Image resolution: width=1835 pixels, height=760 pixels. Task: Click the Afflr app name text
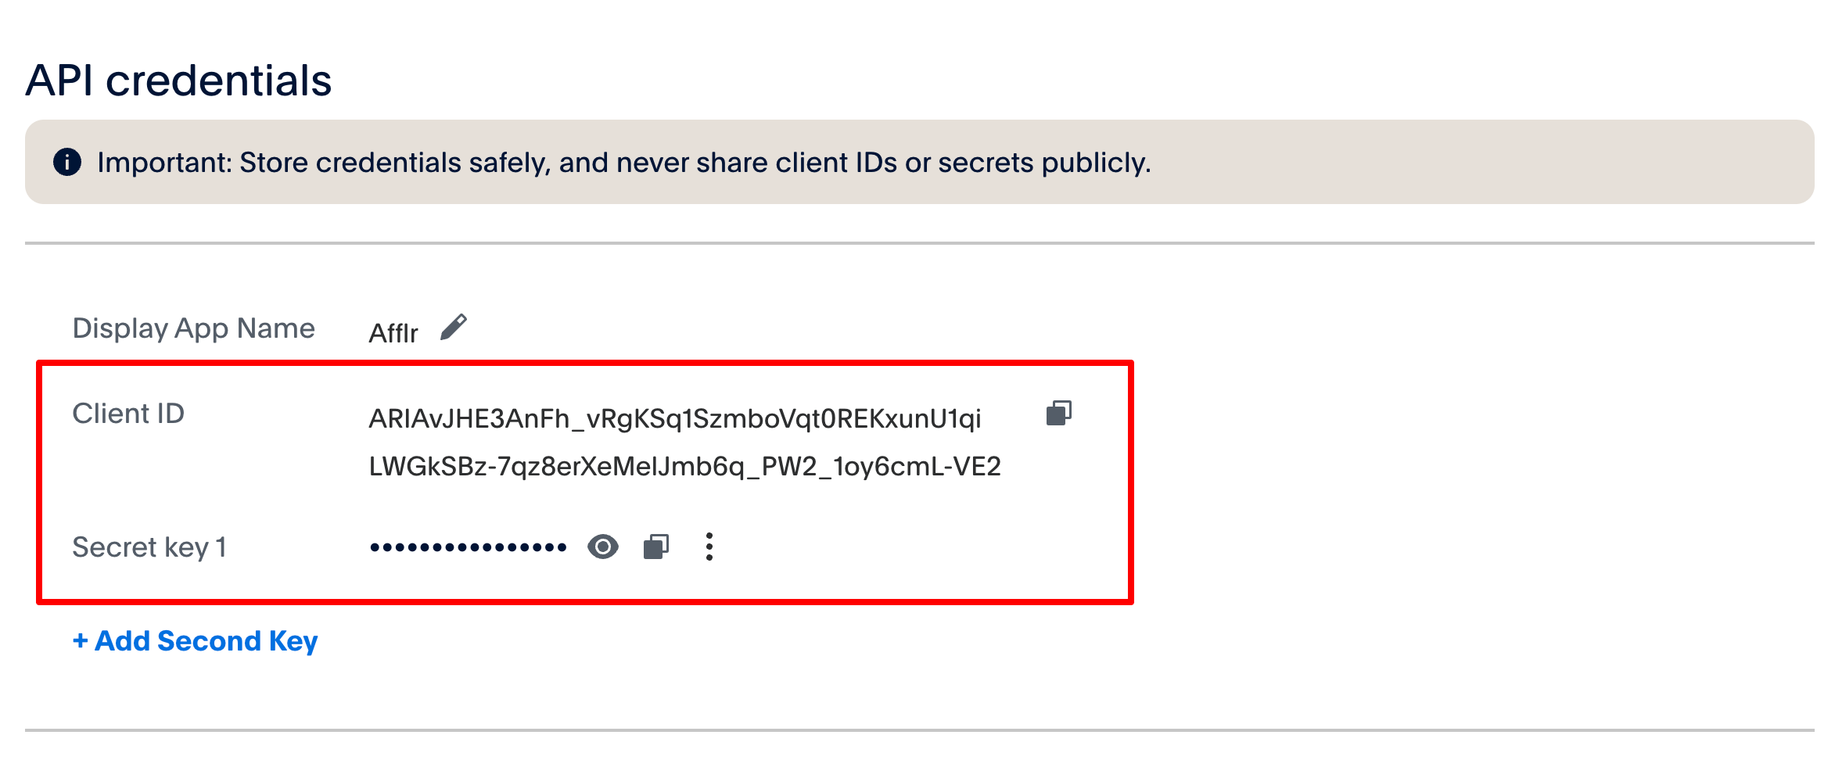393,333
